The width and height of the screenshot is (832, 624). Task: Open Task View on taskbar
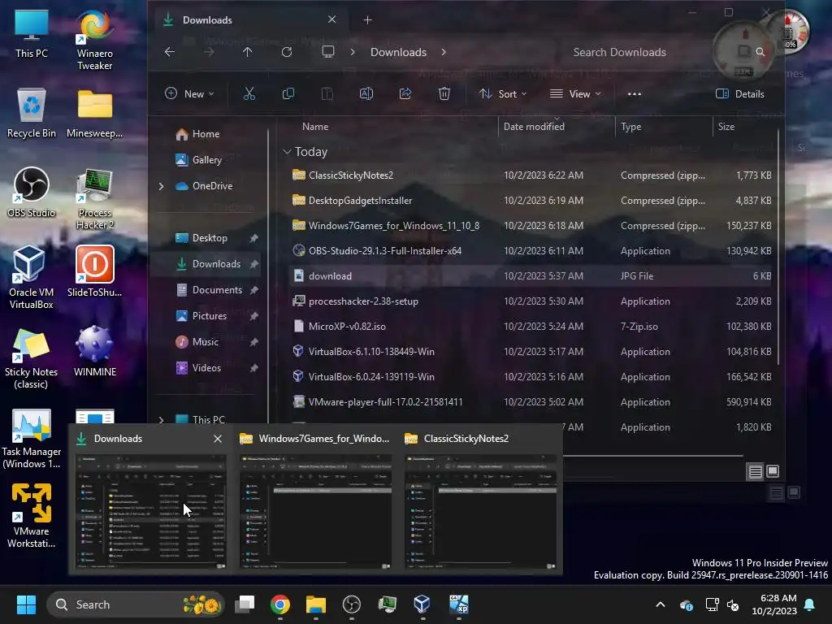pyautogui.click(x=245, y=604)
